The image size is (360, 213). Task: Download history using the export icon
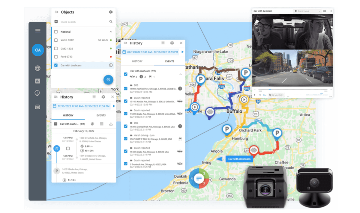point(111,124)
